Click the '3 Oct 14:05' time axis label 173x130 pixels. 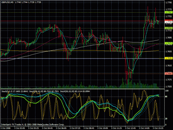144,128
